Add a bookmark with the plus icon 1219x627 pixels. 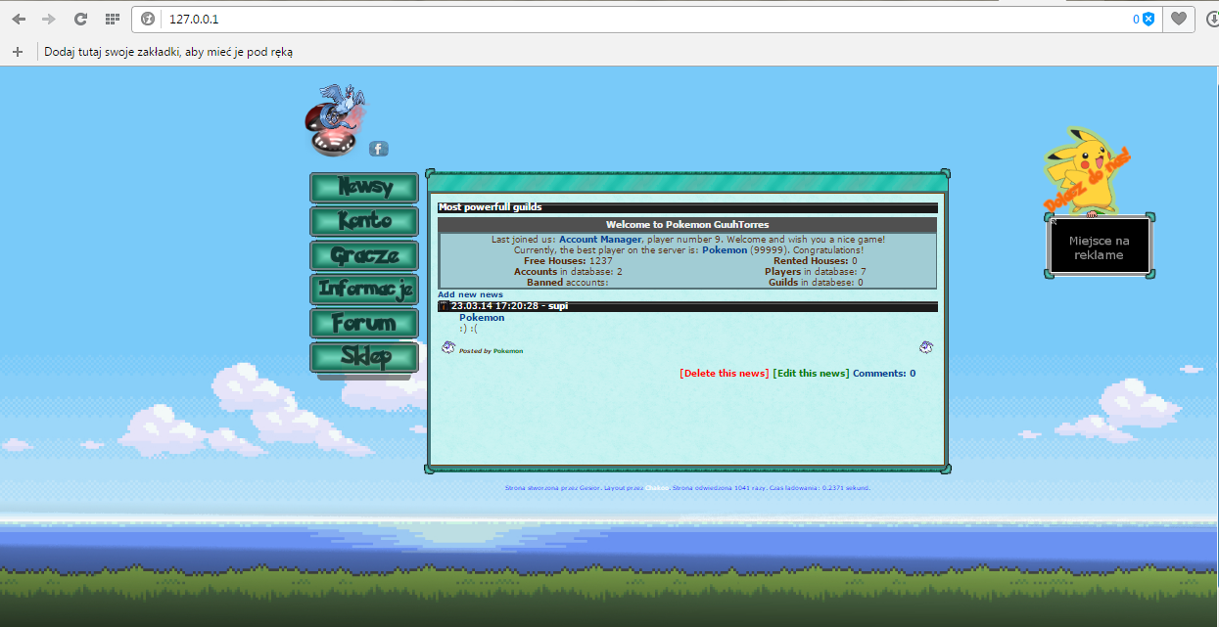click(17, 52)
